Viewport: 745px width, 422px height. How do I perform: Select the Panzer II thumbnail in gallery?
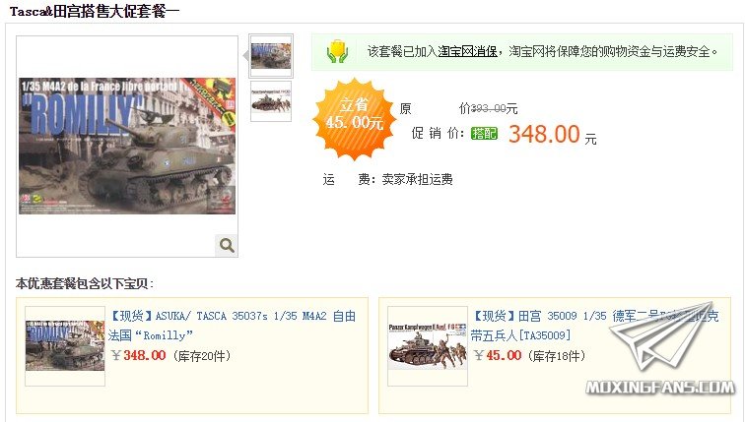tap(271, 101)
